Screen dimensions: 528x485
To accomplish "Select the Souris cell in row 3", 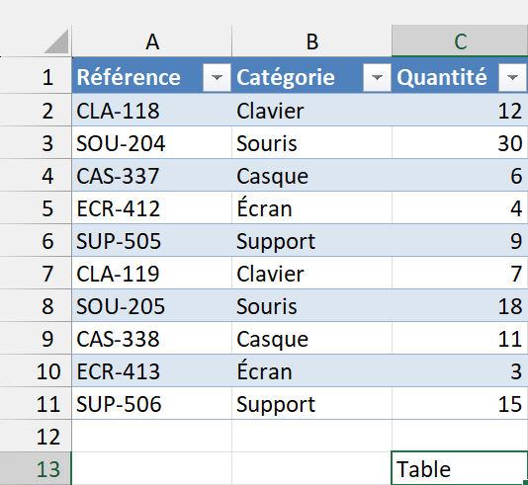I will [x=311, y=143].
